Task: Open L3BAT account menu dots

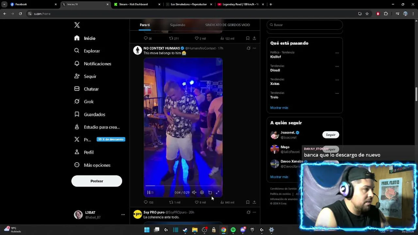Action: coord(123,215)
